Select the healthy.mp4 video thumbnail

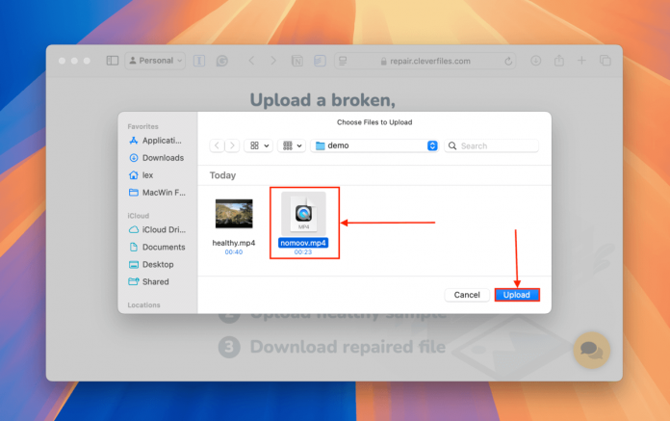point(234,214)
